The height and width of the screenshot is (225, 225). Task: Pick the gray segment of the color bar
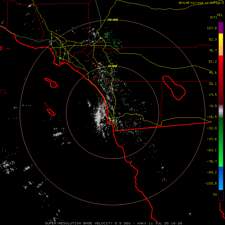221,111
